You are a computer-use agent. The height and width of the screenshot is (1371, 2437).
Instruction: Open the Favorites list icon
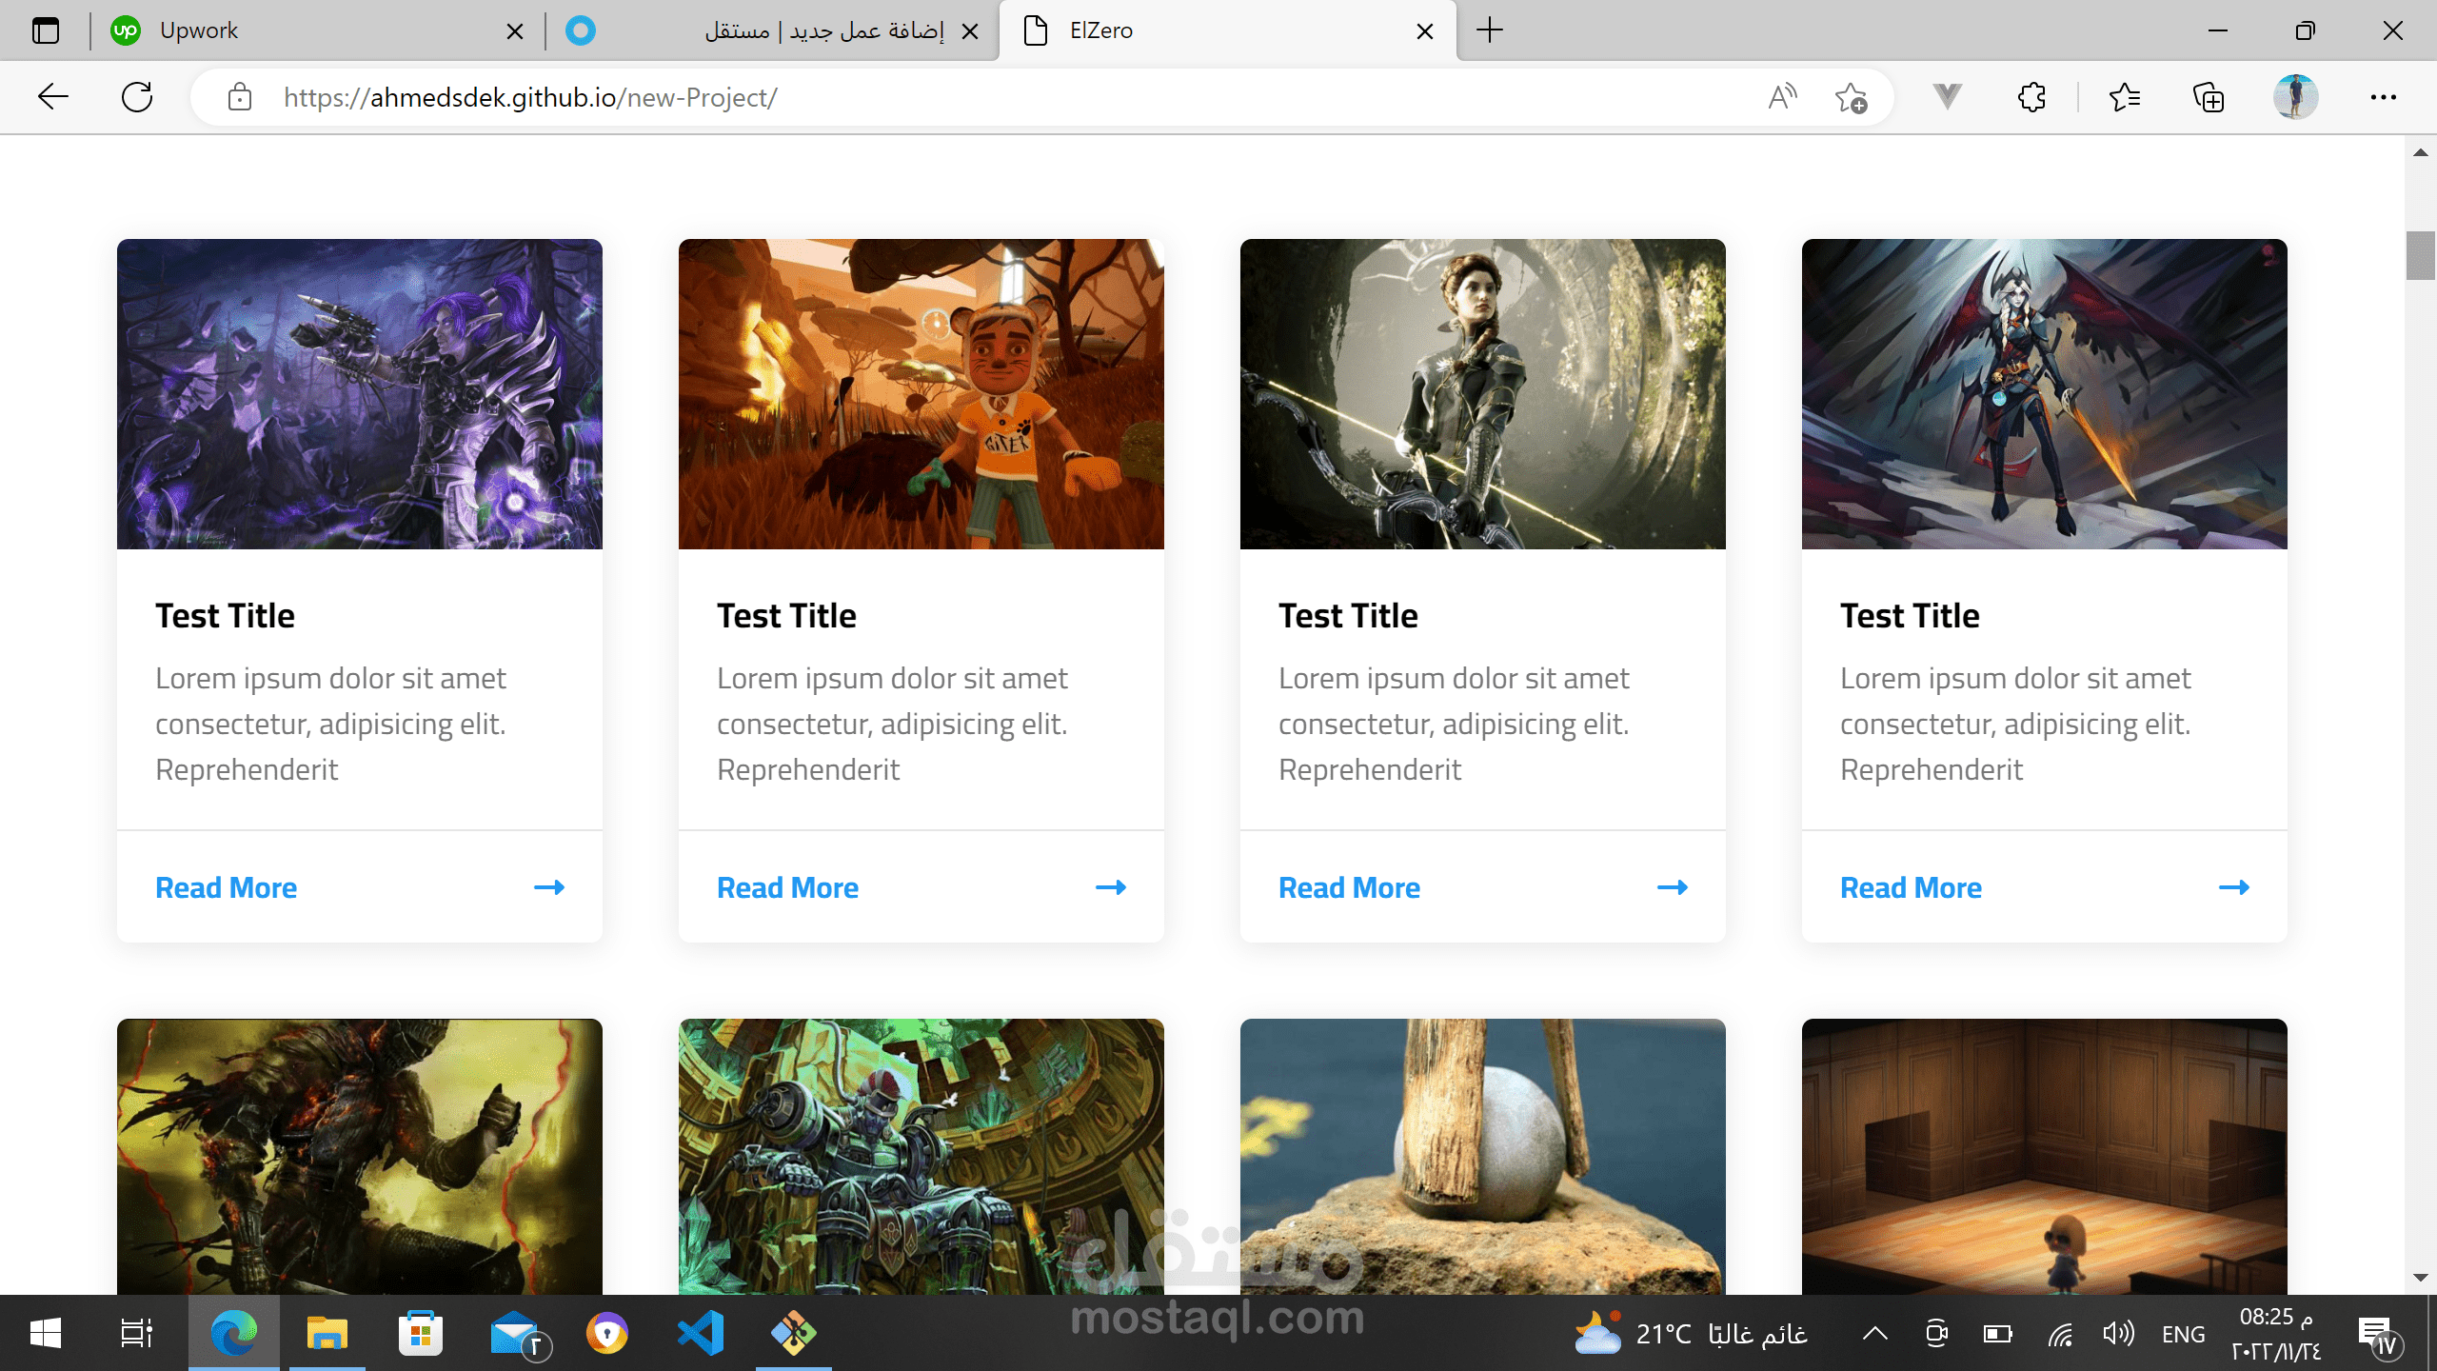coord(2125,97)
